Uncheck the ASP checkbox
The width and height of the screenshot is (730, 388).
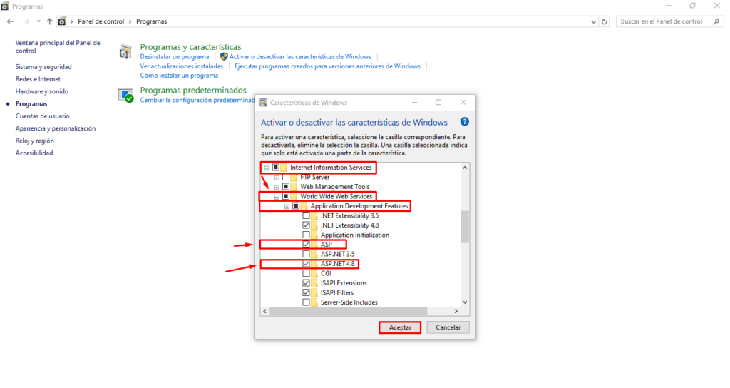point(306,245)
